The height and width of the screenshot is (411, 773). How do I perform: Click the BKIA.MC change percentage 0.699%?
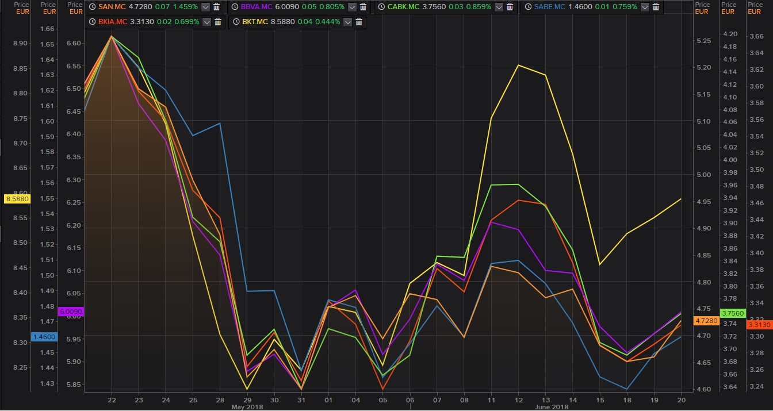187,22
